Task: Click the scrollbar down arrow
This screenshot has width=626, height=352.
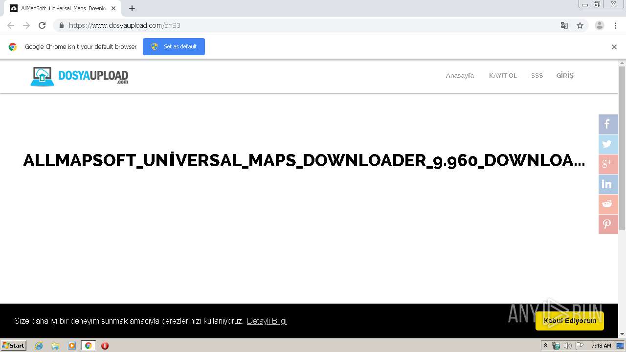Action: [x=622, y=334]
